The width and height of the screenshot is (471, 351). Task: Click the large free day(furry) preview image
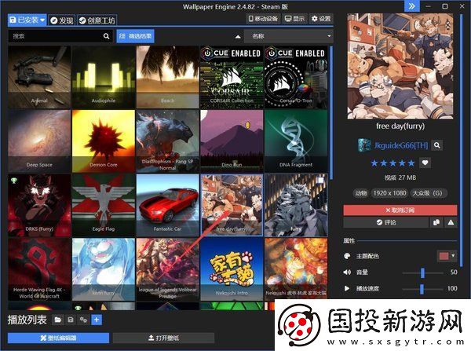click(x=400, y=66)
